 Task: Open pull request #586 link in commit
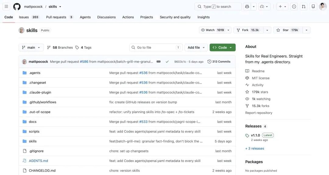(x=84, y=62)
